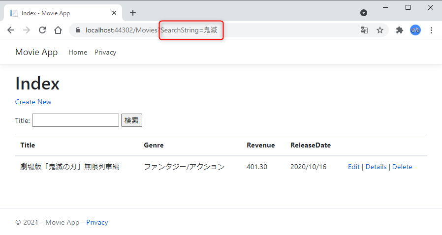The height and width of the screenshot is (235, 442).
Task: Focus the Title search input field
Action: click(75, 120)
